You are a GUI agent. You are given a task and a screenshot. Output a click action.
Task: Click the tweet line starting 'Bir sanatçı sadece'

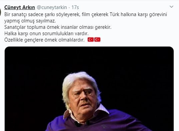(86, 15)
